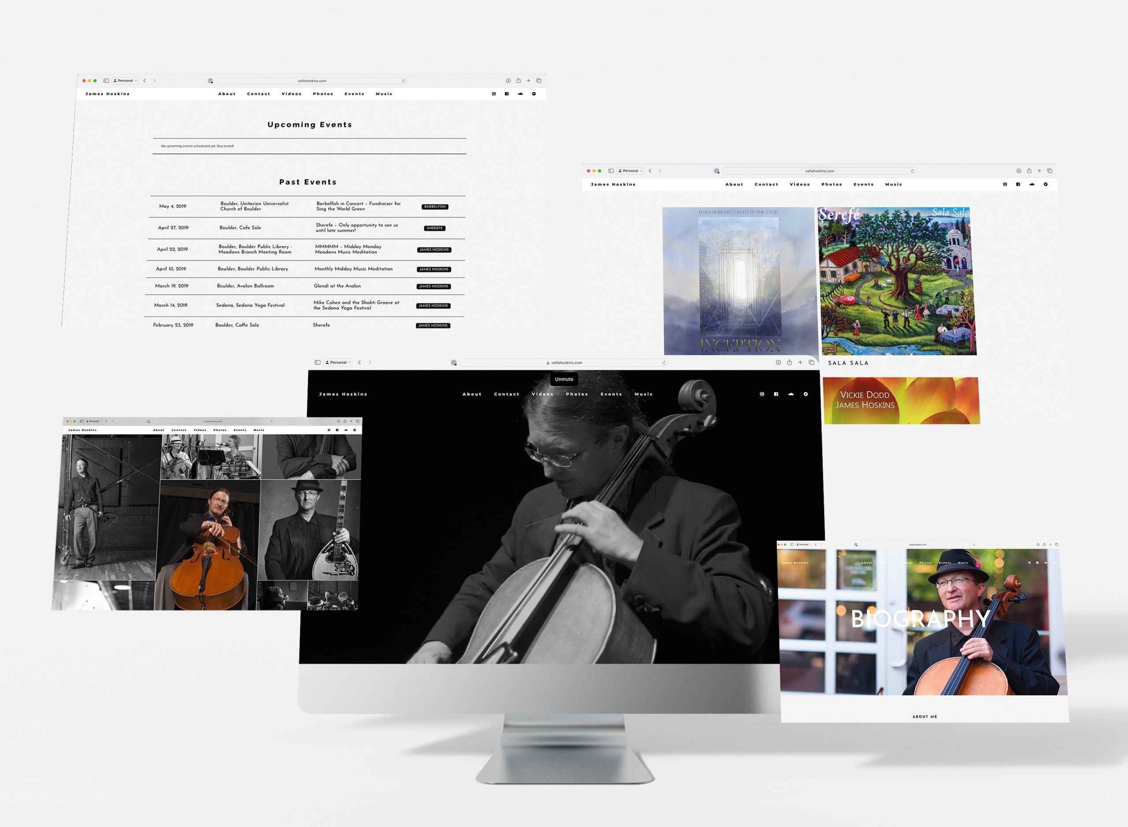This screenshot has height=827, width=1128.
Task: Toggle sidebar icon in the Events page browser
Action: (106, 81)
